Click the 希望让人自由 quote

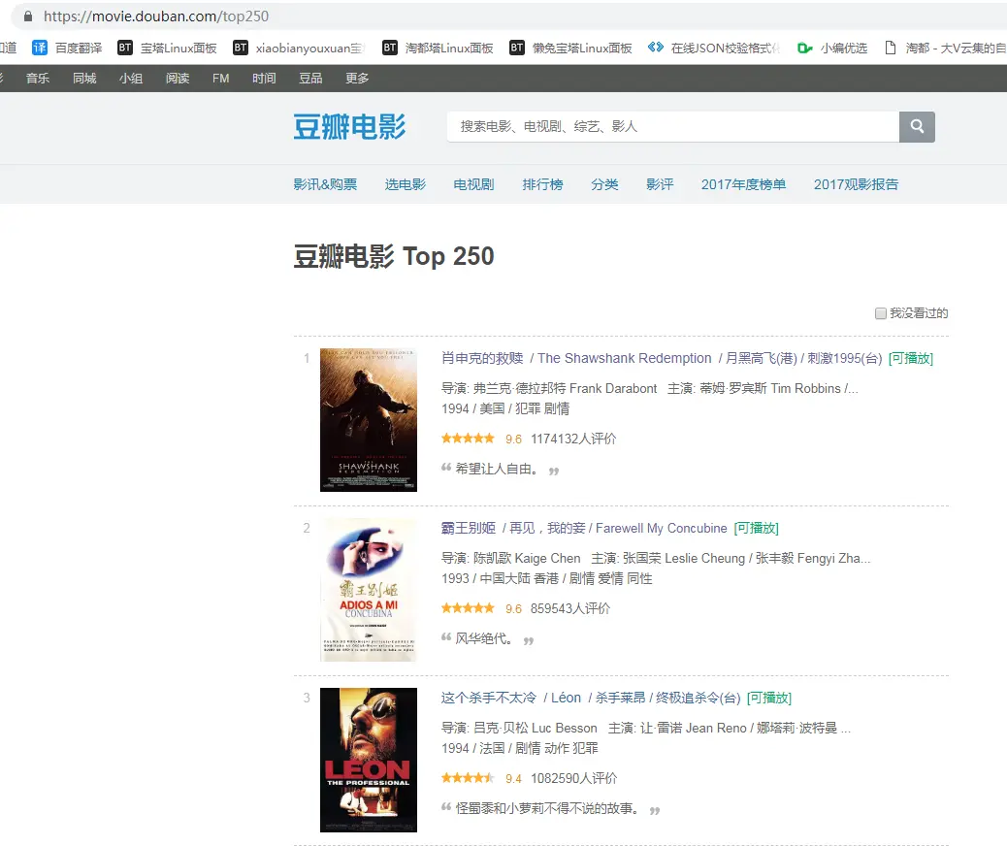497,469
